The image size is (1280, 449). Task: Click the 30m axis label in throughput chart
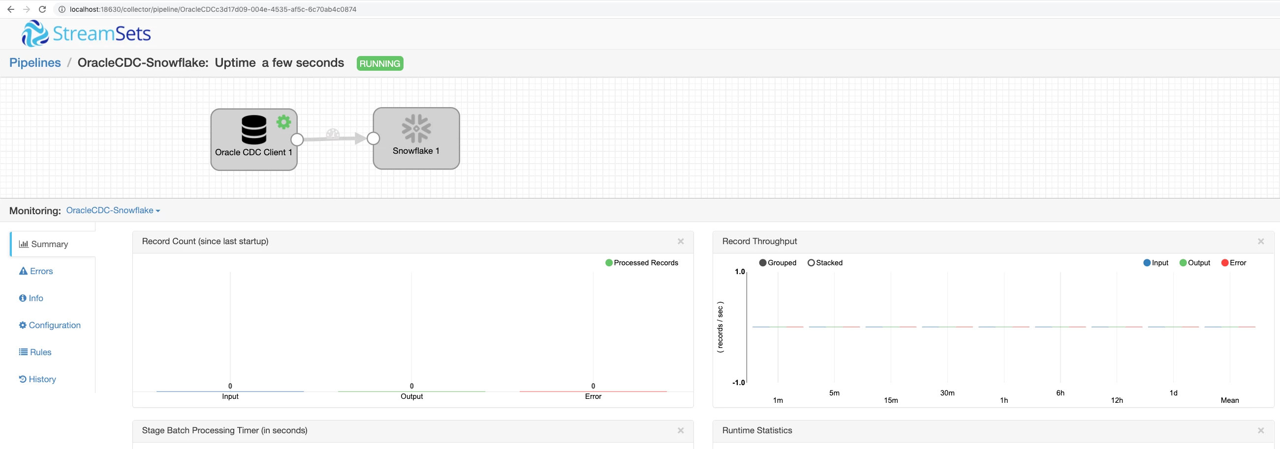947,393
